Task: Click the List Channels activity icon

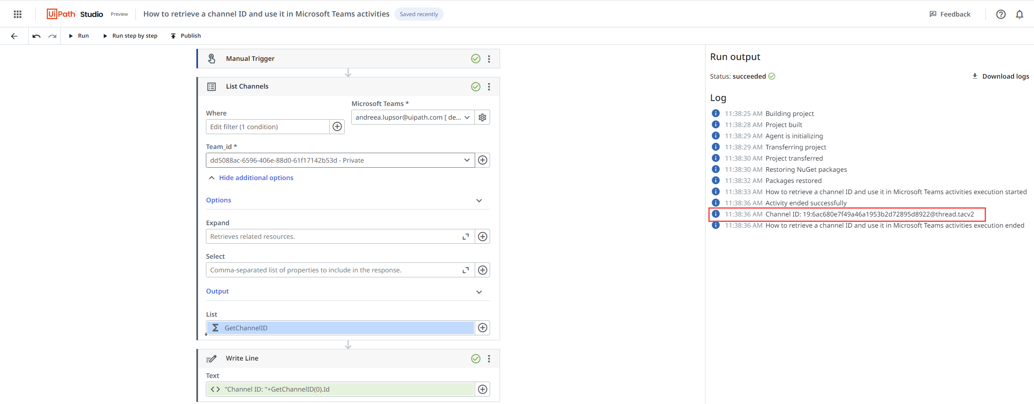Action: point(211,87)
